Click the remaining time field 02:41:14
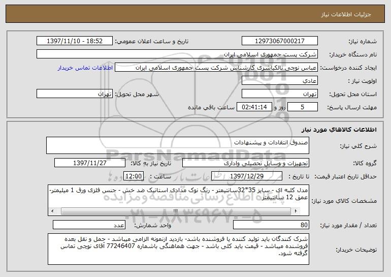Viewport: 391px width, 277px height. pyautogui.click(x=254, y=107)
